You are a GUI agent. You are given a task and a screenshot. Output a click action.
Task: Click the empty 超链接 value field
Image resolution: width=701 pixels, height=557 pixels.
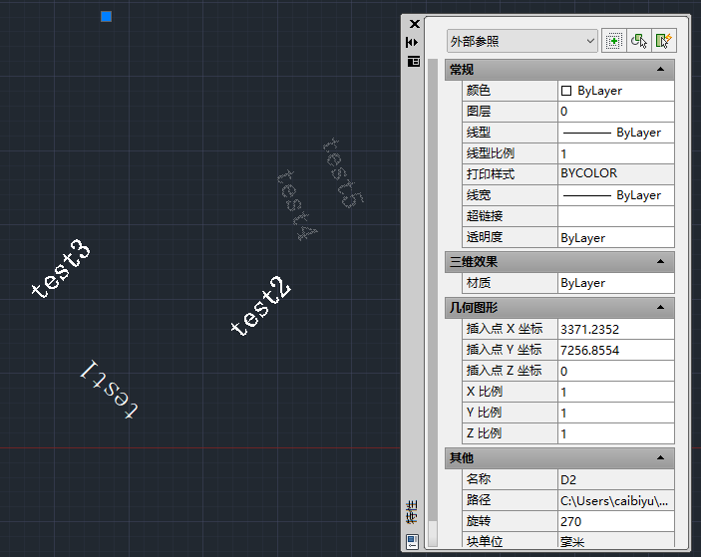(x=615, y=216)
